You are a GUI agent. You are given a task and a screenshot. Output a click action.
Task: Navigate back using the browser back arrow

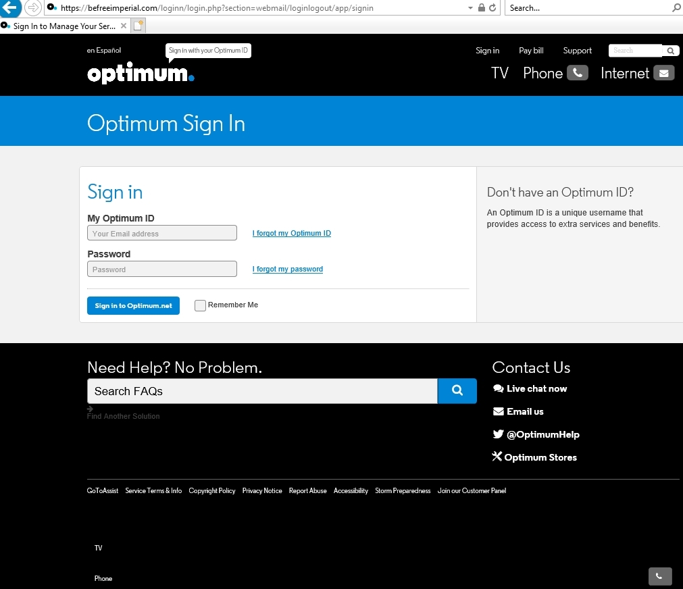tap(10, 7)
